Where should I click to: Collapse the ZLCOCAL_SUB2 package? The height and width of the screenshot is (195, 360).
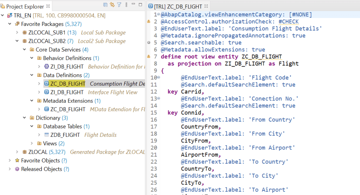point(17,41)
